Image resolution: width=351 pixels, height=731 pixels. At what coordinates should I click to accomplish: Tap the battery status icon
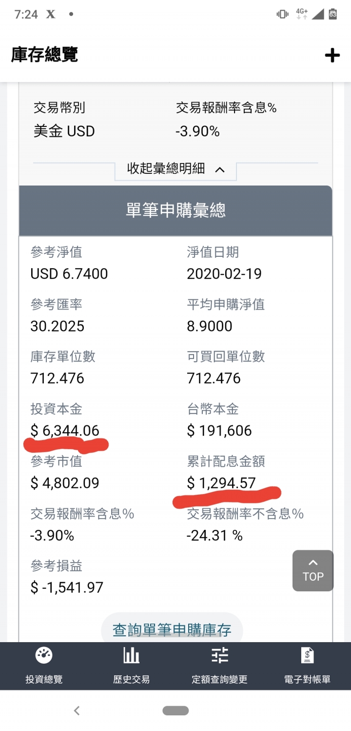333,14
